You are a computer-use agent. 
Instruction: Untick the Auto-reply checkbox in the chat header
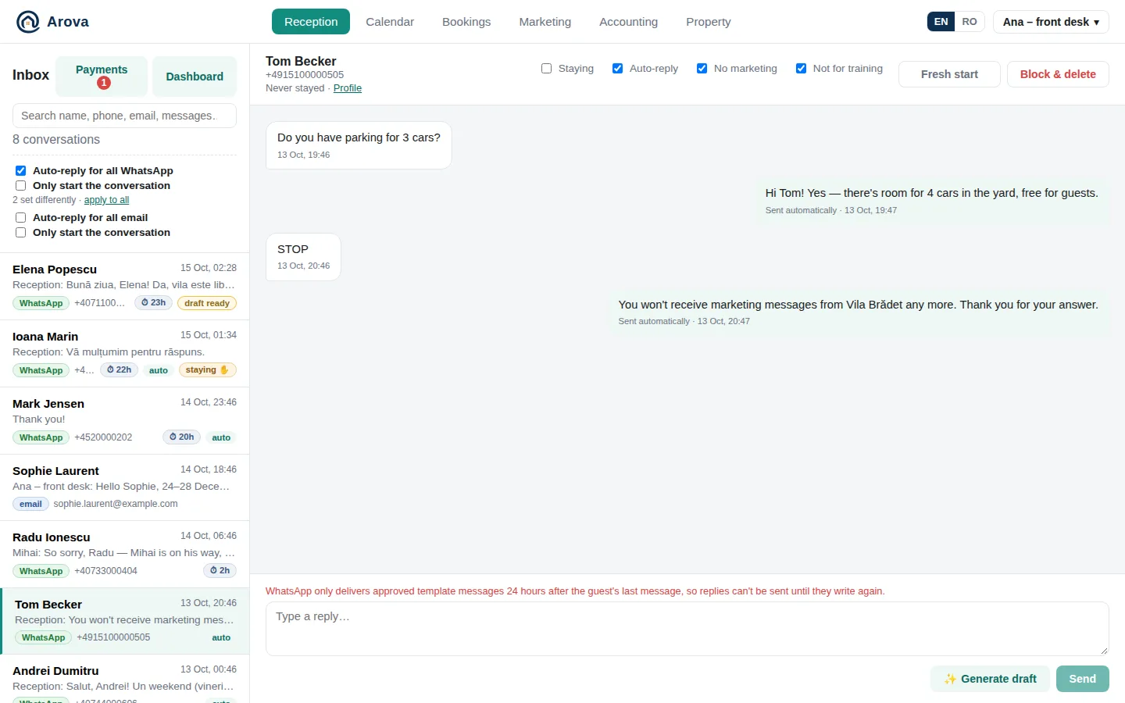tap(618, 69)
